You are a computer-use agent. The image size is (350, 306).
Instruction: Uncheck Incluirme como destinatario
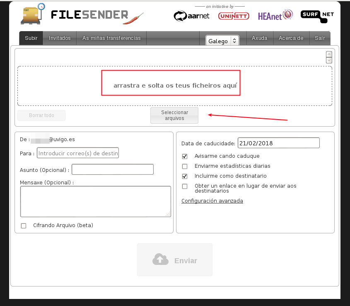coord(185,176)
